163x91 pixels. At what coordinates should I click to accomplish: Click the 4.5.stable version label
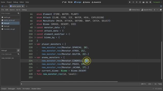(158, 89)
